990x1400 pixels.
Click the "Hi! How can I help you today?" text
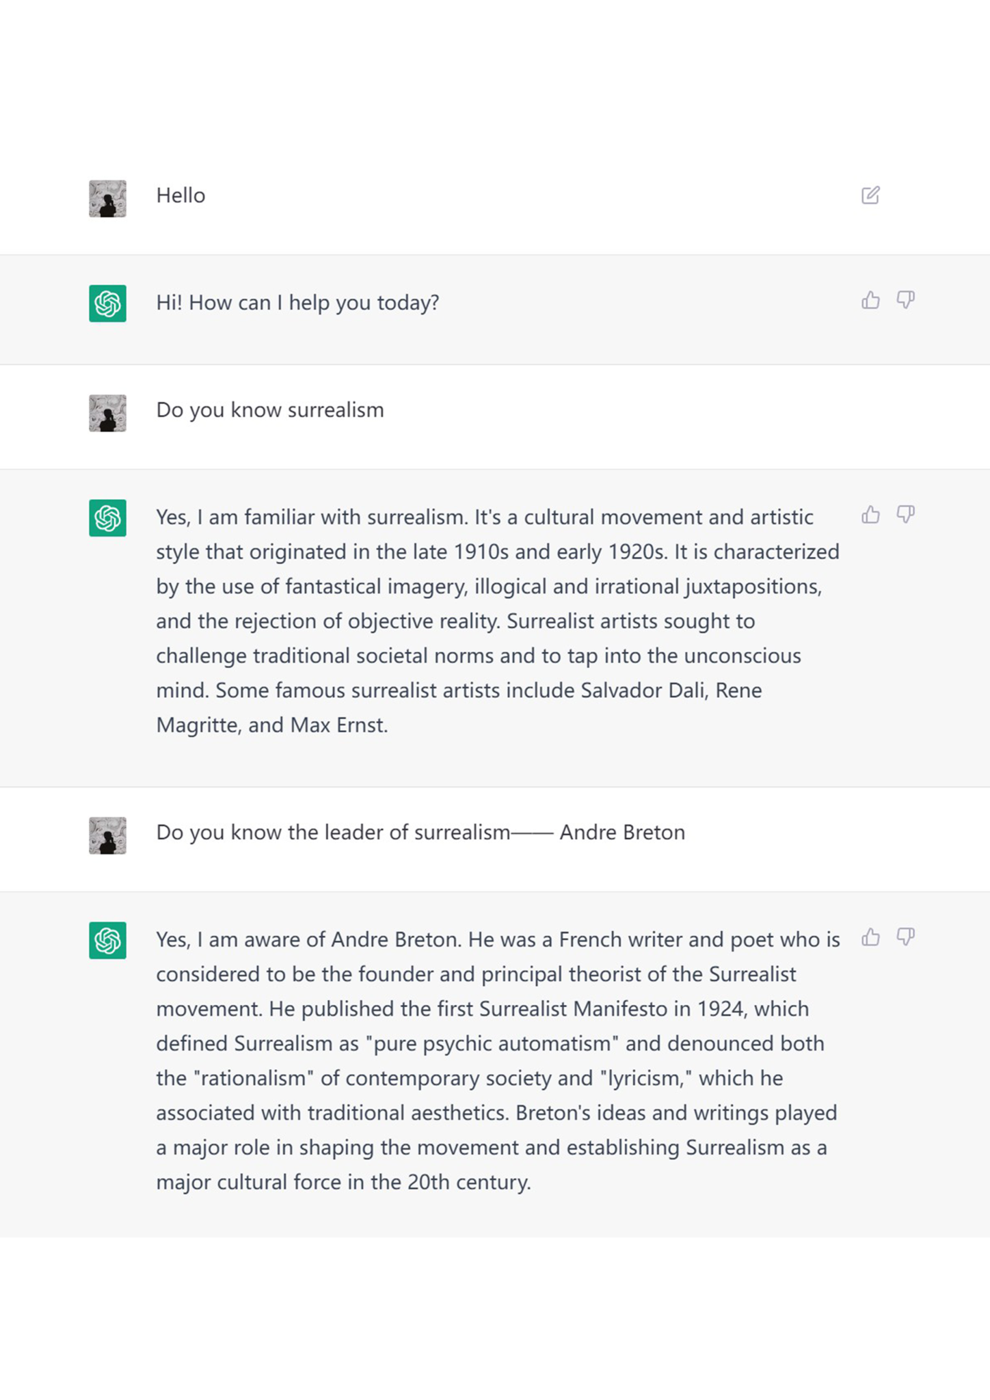point(297,303)
